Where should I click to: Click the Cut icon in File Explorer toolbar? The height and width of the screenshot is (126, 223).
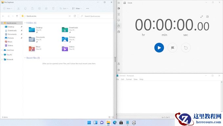click(18, 9)
